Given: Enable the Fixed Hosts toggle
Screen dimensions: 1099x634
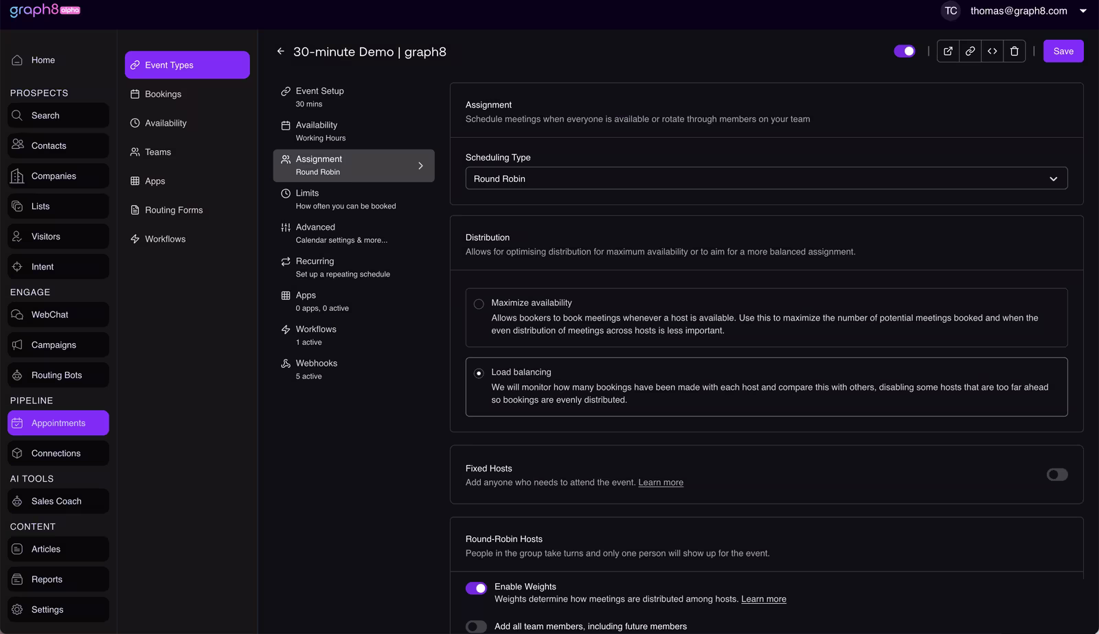Looking at the screenshot, I should pyautogui.click(x=1057, y=475).
